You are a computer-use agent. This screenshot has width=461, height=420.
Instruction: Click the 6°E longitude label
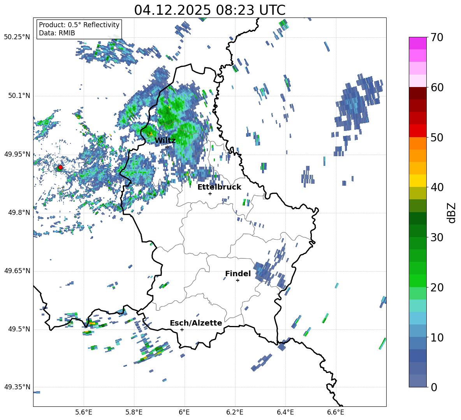click(x=184, y=413)
